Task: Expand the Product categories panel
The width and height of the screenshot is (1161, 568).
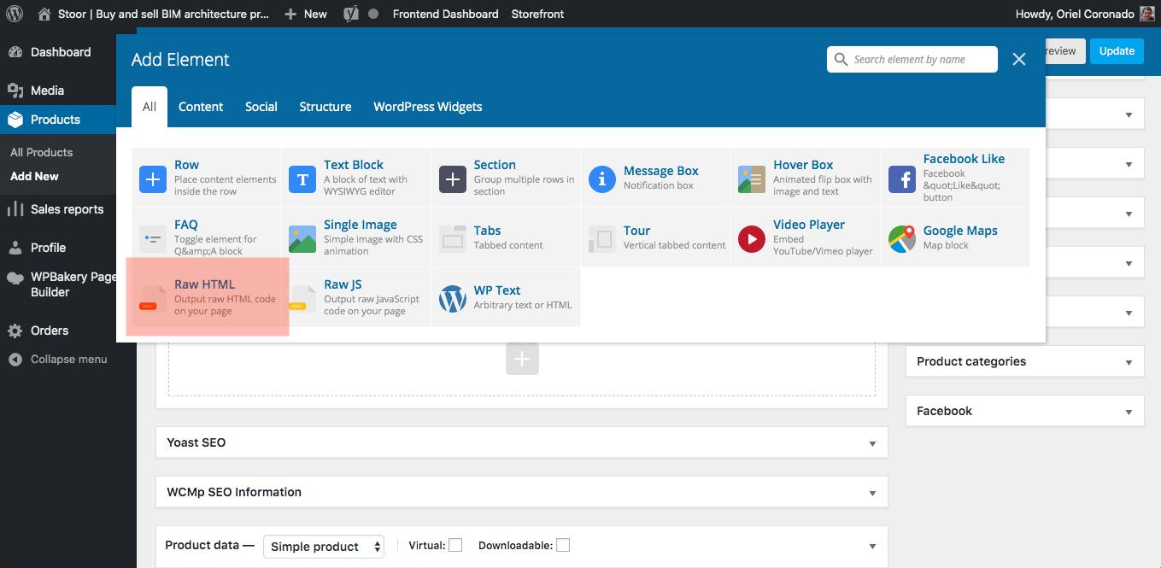Action: (1129, 362)
